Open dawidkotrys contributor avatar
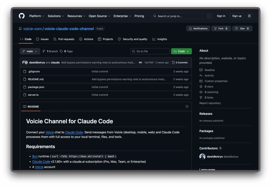Viewport: 271px width, 186px height. 202,157
